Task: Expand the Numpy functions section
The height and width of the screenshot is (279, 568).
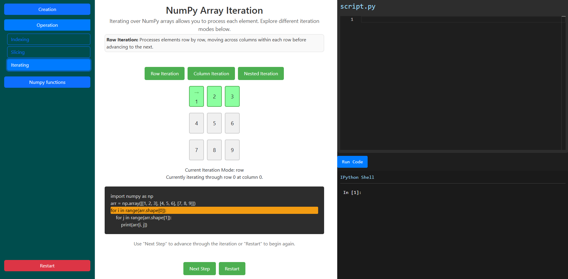Action: pyautogui.click(x=47, y=82)
